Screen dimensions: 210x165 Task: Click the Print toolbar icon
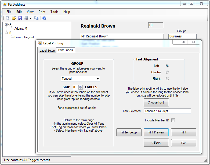tap(26, 18)
